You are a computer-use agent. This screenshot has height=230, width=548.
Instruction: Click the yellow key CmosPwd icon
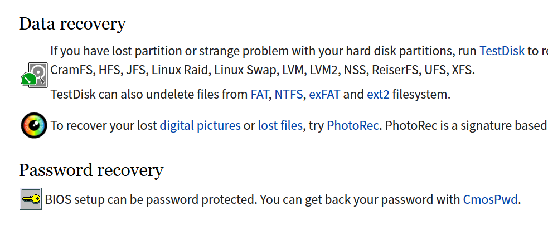tap(31, 199)
